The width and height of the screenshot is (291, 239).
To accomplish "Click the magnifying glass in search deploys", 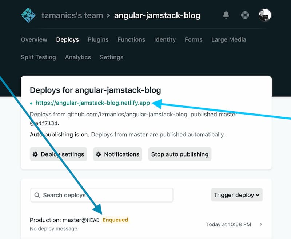I will pos(37,195).
